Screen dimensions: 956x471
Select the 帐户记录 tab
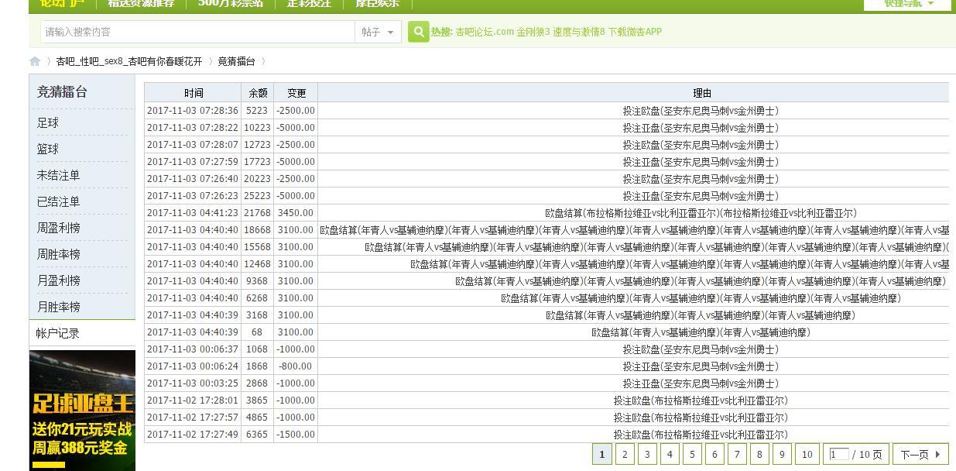[x=58, y=333]
